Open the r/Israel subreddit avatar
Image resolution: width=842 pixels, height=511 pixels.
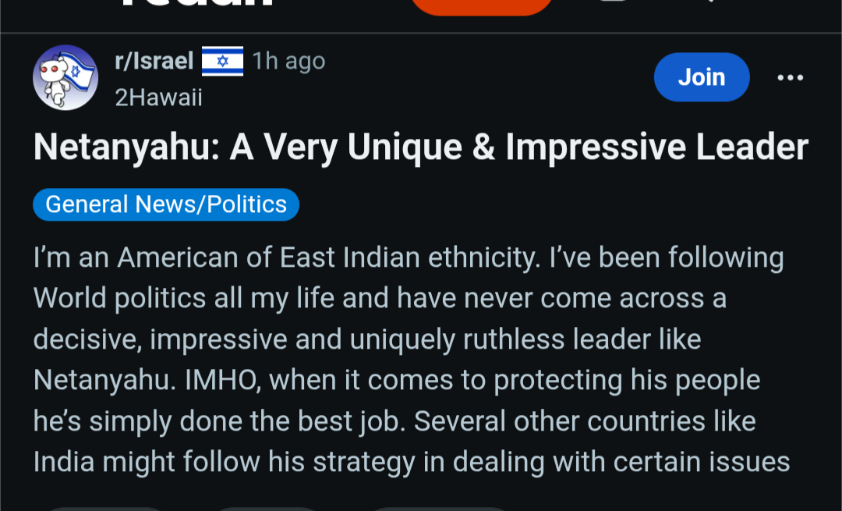coord(65,76)
